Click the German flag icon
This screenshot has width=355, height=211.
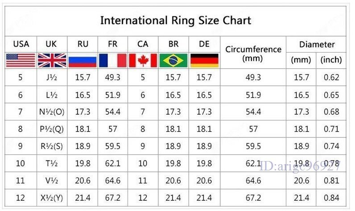click(x=204, y=60)
